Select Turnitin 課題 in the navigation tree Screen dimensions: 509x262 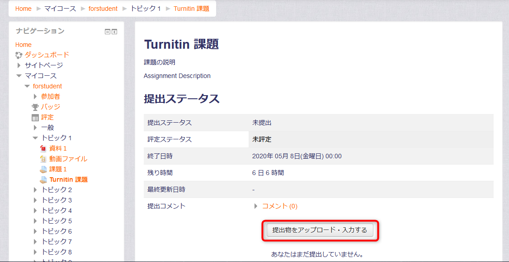[x=69, y=180]
